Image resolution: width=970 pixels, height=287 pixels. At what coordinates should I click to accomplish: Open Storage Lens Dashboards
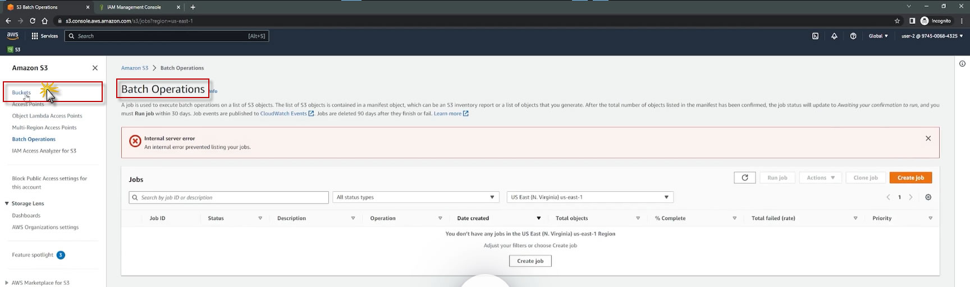26,215
